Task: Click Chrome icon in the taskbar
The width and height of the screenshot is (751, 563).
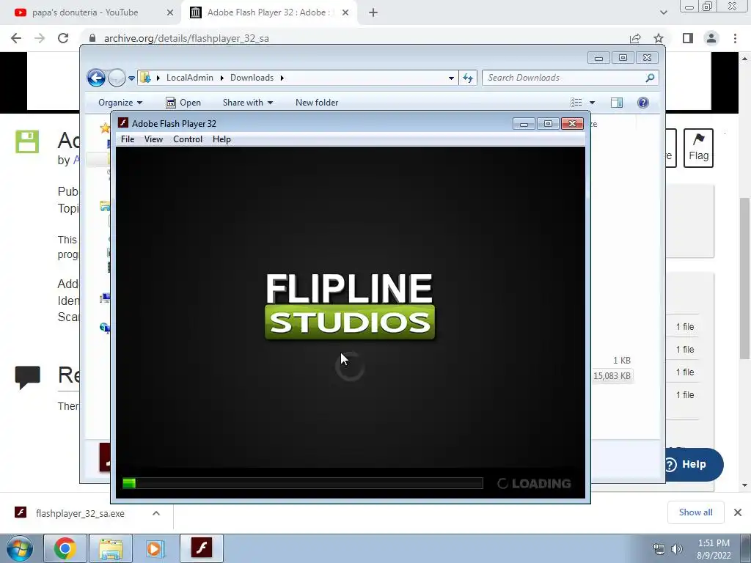Action: pyautogui.click(x=65, y=548)
